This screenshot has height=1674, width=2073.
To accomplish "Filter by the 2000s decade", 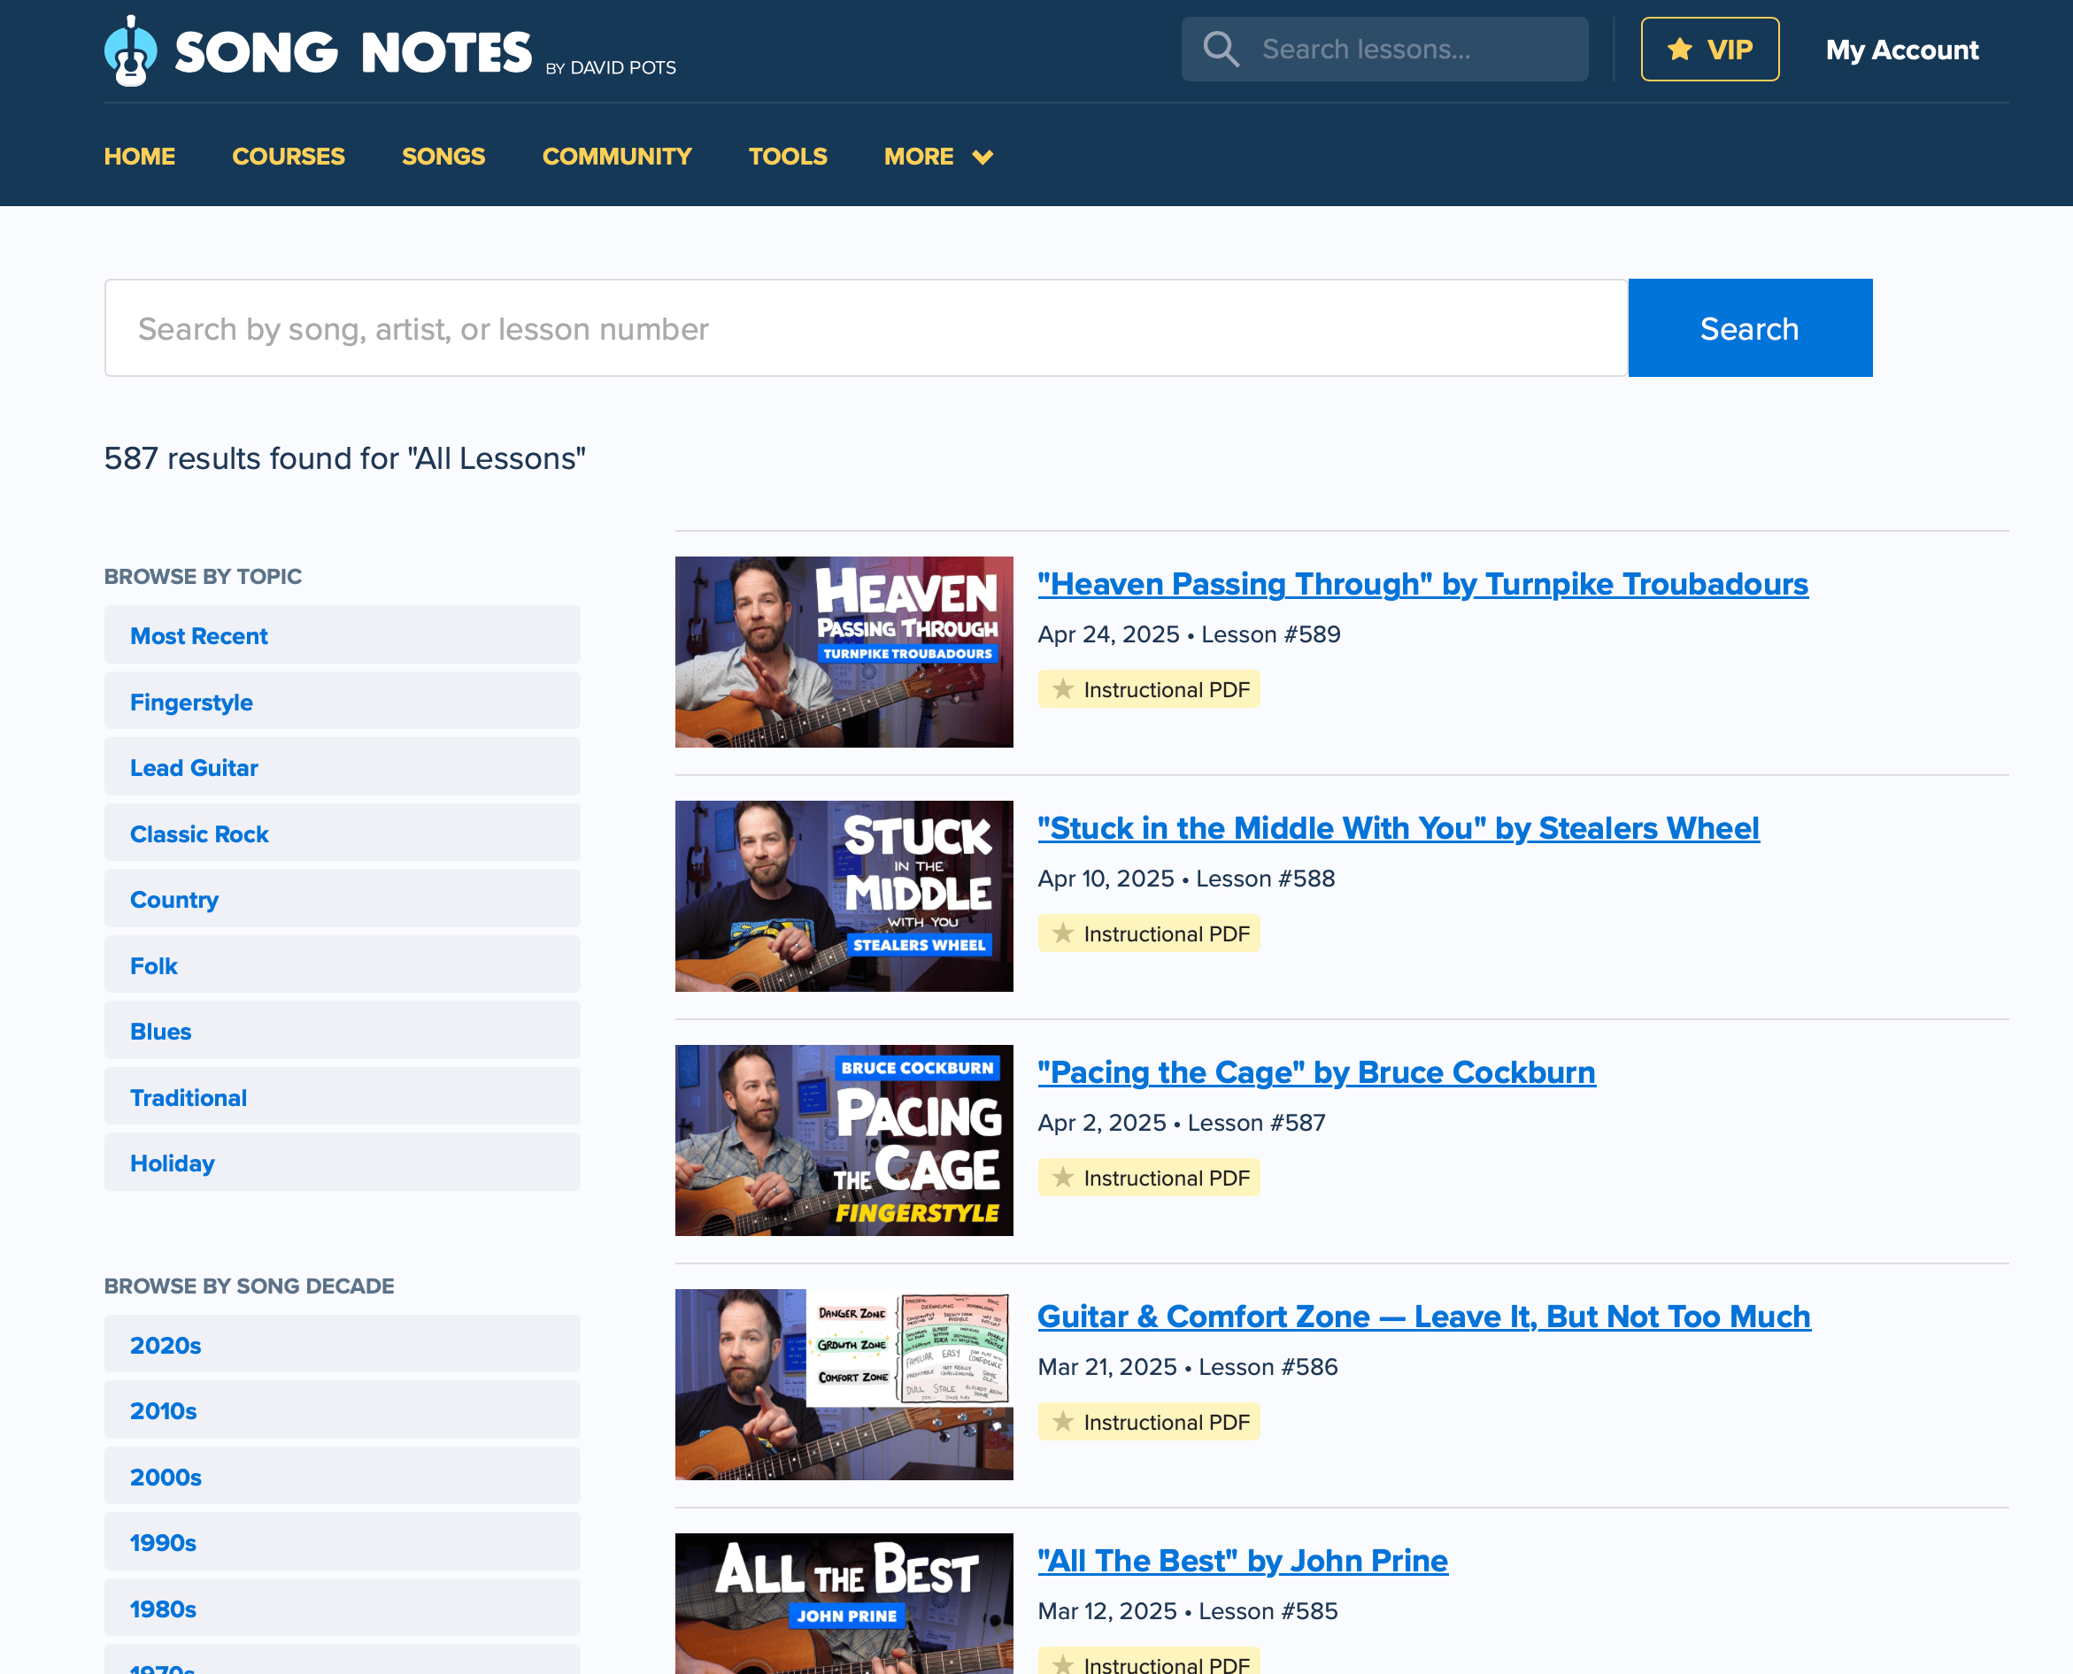I will point(343,1477).
